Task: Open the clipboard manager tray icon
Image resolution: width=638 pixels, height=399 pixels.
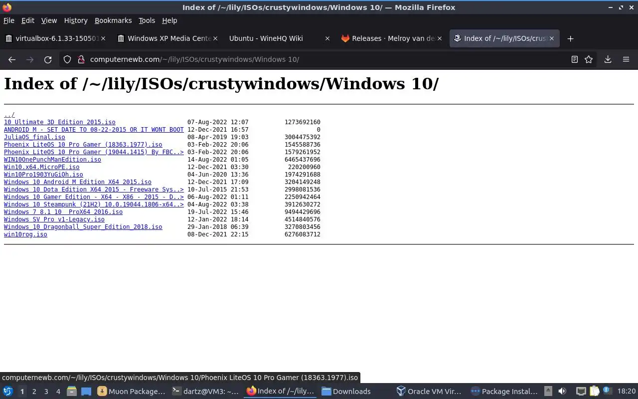Action: pos(594,392)
